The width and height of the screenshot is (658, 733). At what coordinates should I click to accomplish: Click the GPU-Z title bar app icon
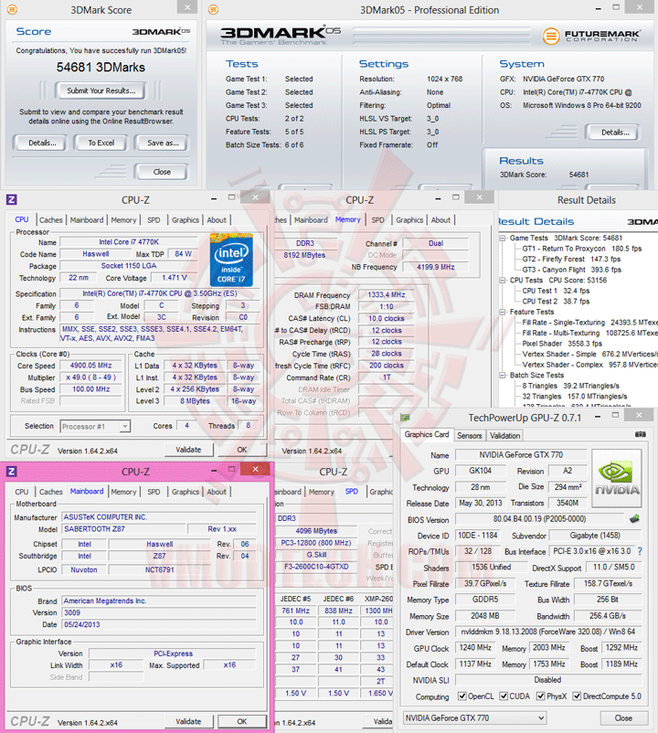[405, 418]
